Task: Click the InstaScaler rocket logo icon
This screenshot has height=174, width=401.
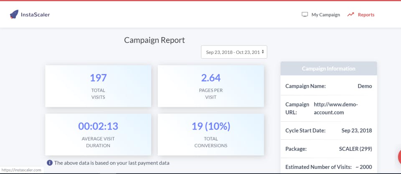Action: pos(14,14)
